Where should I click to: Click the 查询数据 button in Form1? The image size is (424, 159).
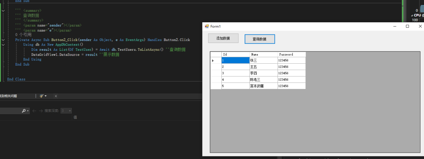[x=260, y=39]
